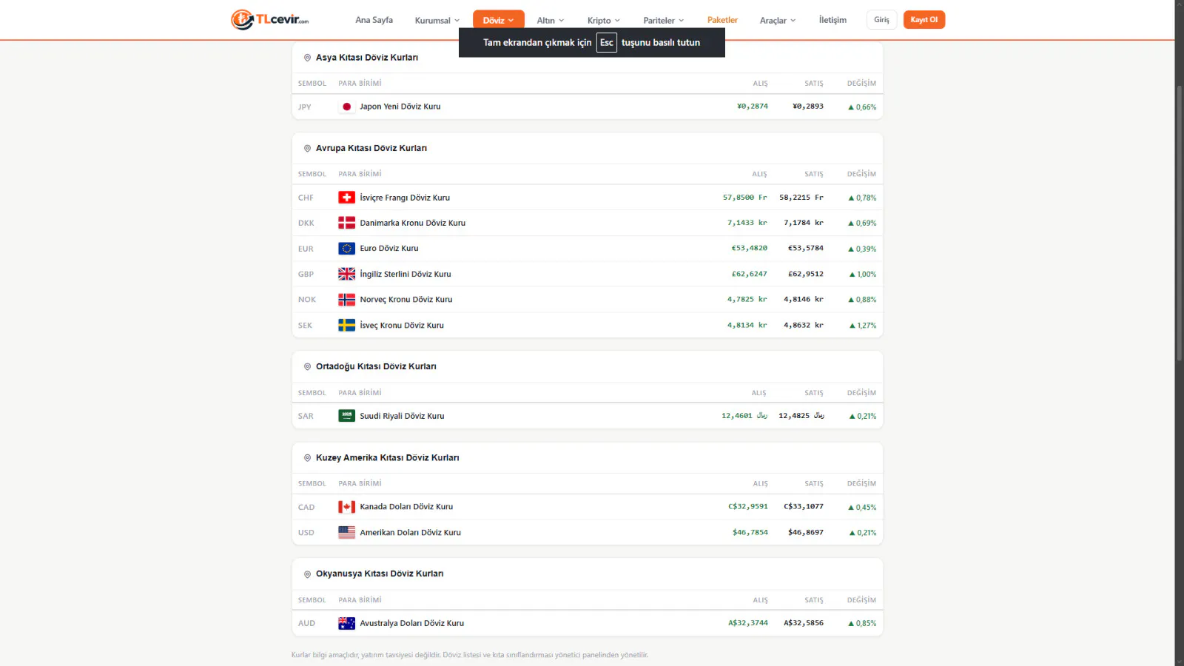Click the pin icon beside Okyanusya Kıtası
Screen dimensions: 1184x666
tap(307, 574)
